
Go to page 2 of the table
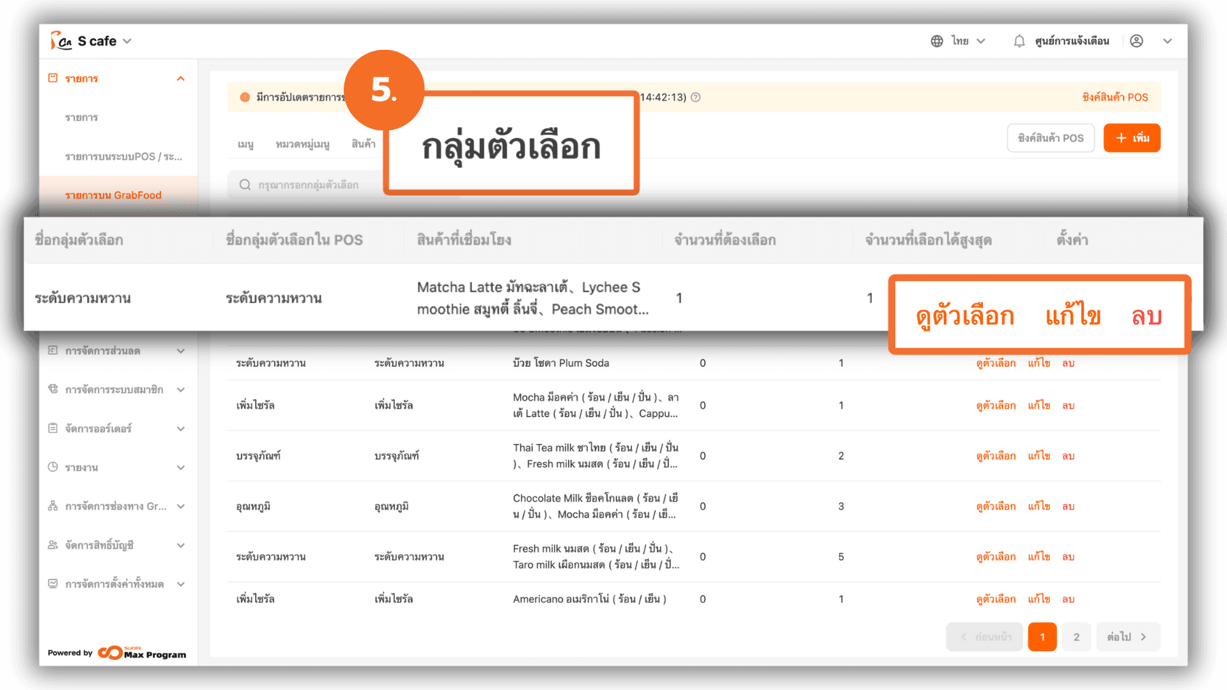(x=1076, y=637)
